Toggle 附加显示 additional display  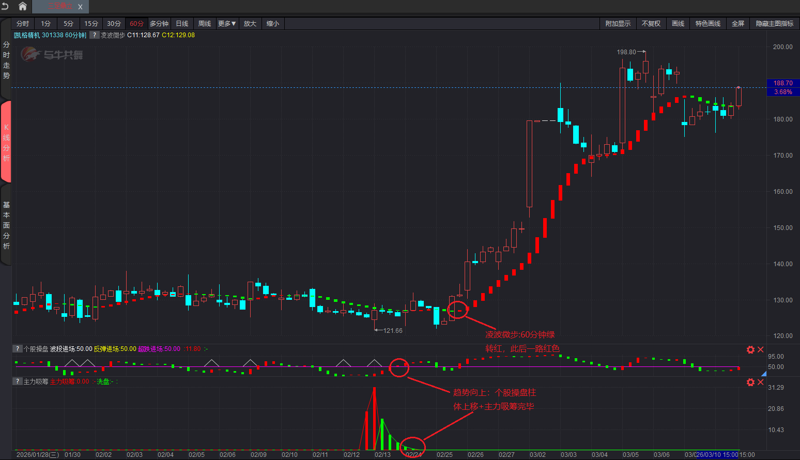(618, 24)
